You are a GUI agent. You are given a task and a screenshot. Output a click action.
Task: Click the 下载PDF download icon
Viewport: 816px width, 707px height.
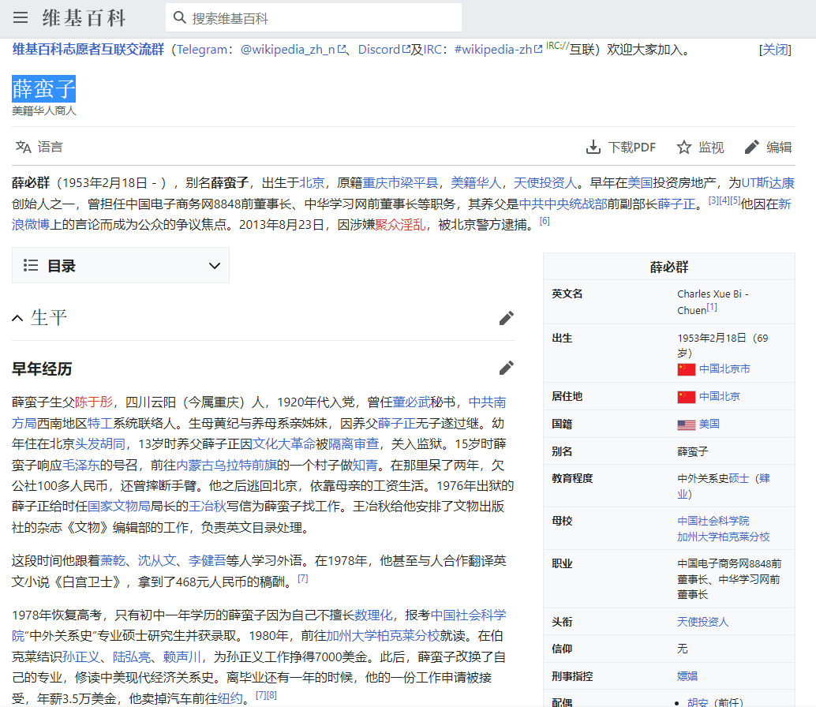click(x=593, y=148)
